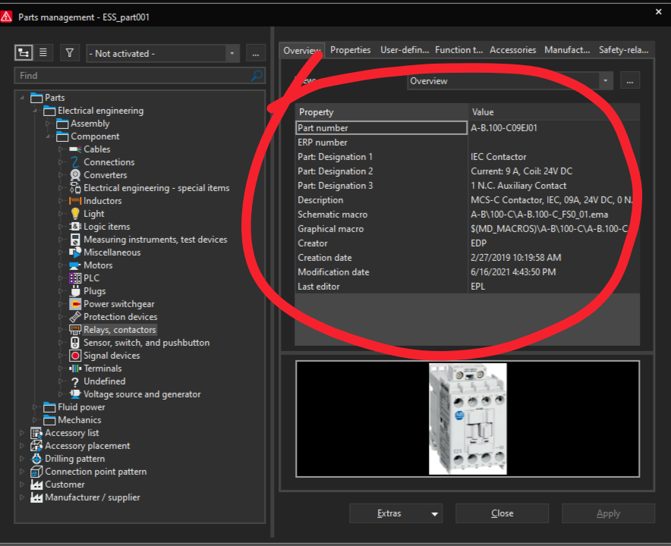671x546 pixels.
Task: Select the Logic items icon
Action: (x=75, y=227)
